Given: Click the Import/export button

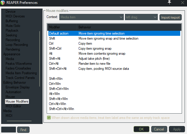Looking at the screenshot, I should 170,17.
